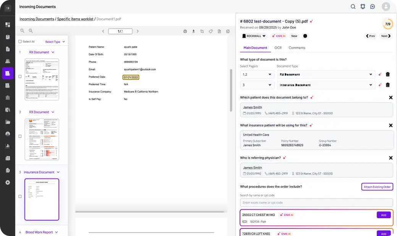Click the exam name or cpt code field
This screenshot has height=236, width=397.
coord(316,203)
